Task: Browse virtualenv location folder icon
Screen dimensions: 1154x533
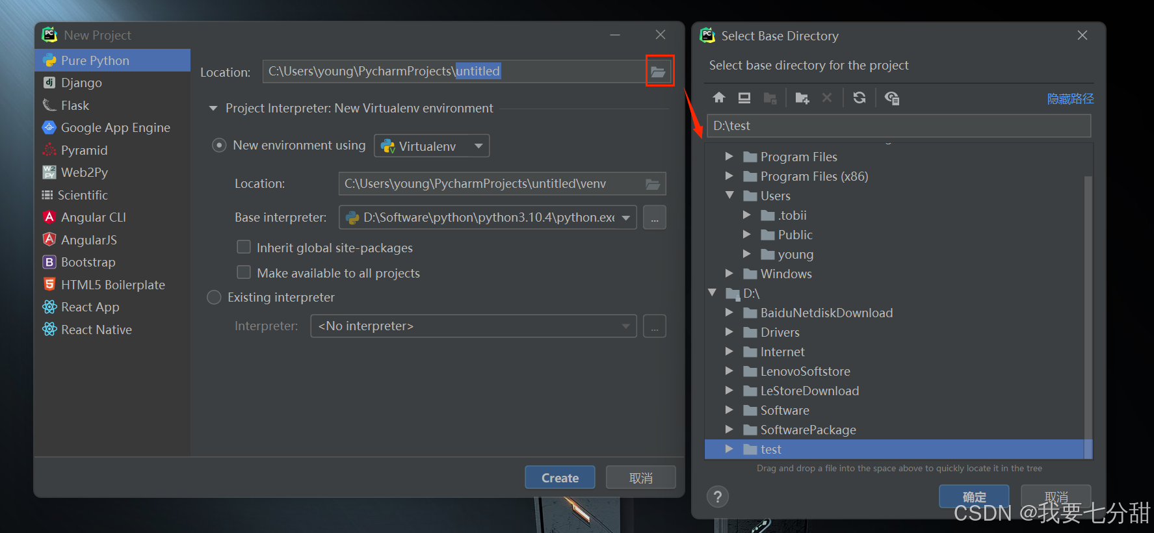Action: pyautogui.click(x=653, y=184)
